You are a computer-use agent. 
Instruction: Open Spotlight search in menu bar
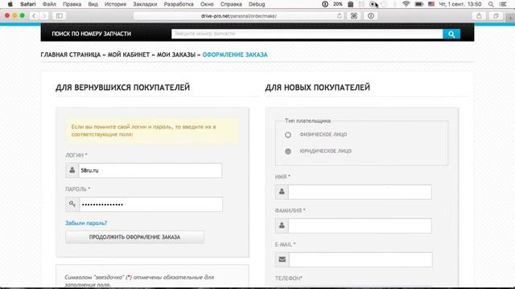(491, 4)
